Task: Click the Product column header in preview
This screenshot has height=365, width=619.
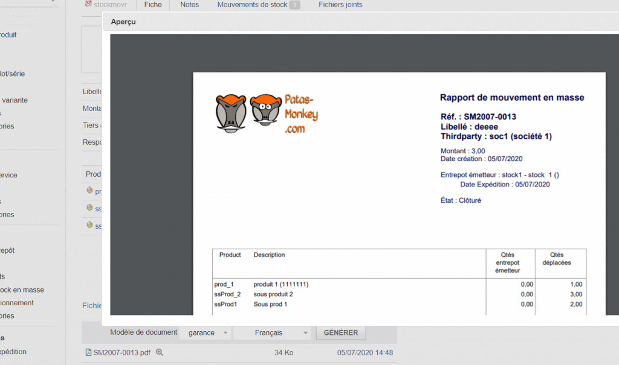Action: (230, 255)
